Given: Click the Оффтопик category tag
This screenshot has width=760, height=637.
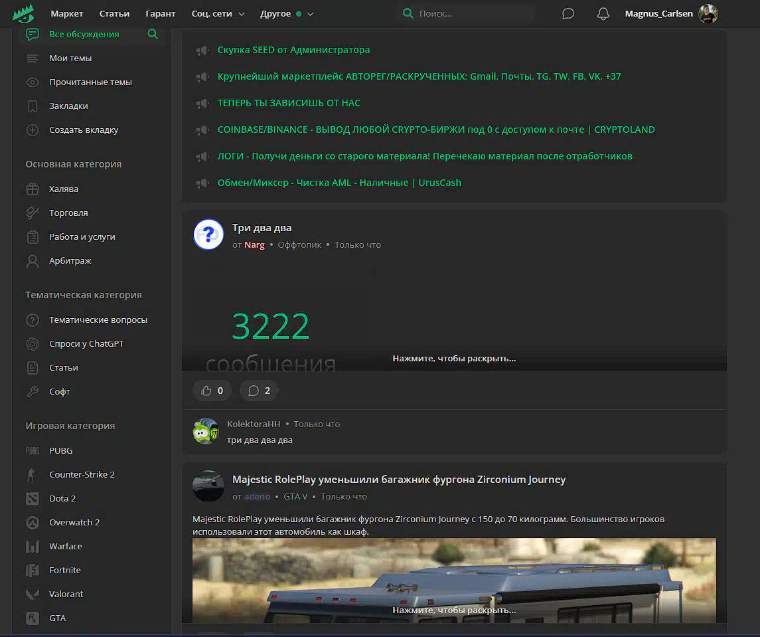Looking at the screenshot, I should point(299,245).
